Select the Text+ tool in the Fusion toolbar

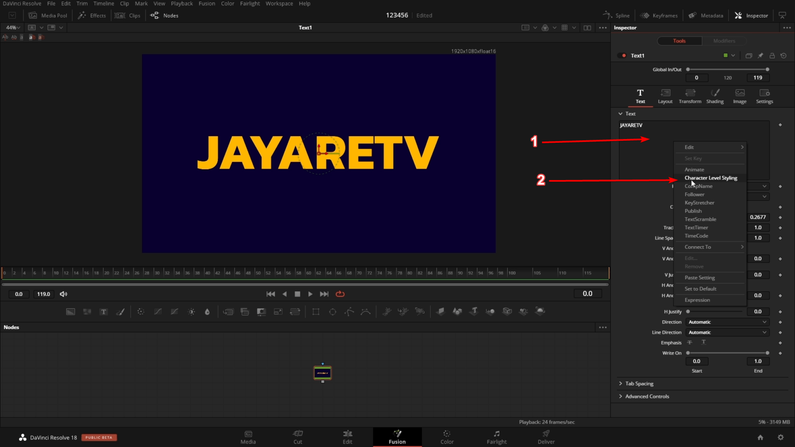[104, 311]
